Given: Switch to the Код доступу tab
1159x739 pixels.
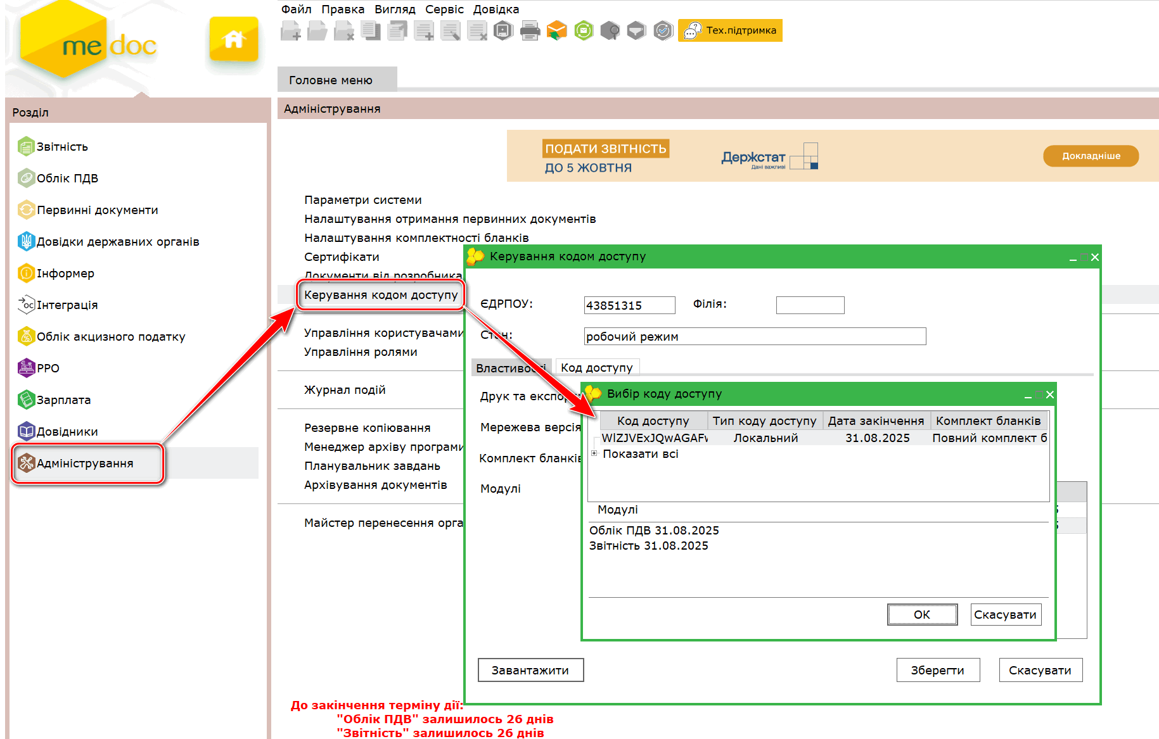Looking at the screenshot, I should [596, 368].
